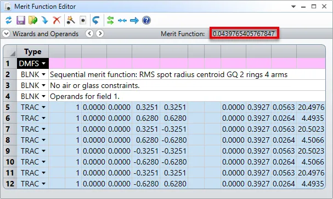This screenshot has height=199, width=333.
Task: Open the BLNK type dropdown in row 2
Action: pos(44,74)
